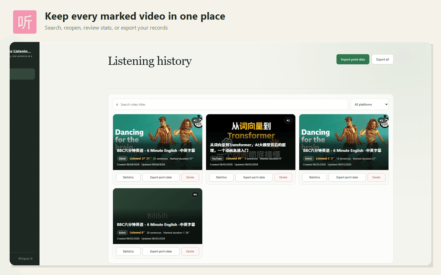Delete the card #1 record
The width and height of the screenshot is (441, 275).
tap(190, 177)
